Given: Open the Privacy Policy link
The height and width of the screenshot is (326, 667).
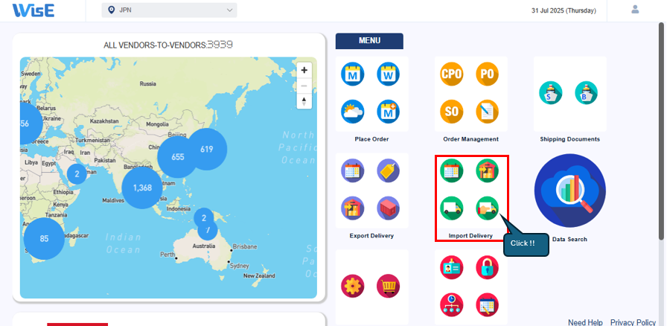Looking at the screenshot, I should point(633,322).
